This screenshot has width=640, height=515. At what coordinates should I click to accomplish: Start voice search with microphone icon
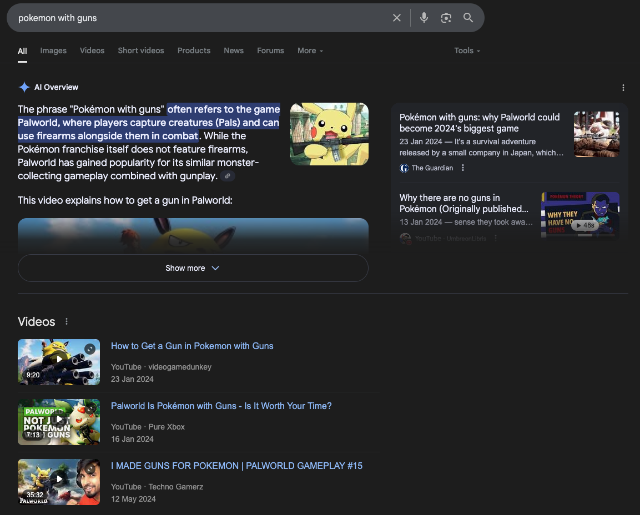[424, 18]
